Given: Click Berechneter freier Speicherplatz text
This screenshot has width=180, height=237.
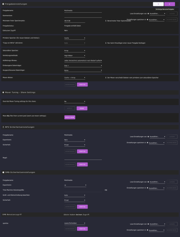Looking at the screenshot, I should (x=119, y=21).
